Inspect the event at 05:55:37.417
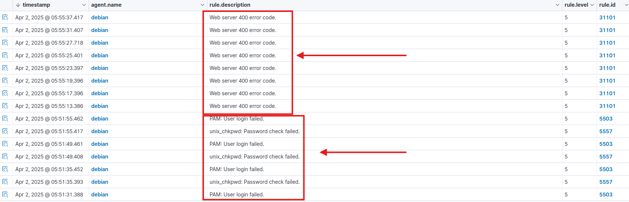 [x=5, y=17]
